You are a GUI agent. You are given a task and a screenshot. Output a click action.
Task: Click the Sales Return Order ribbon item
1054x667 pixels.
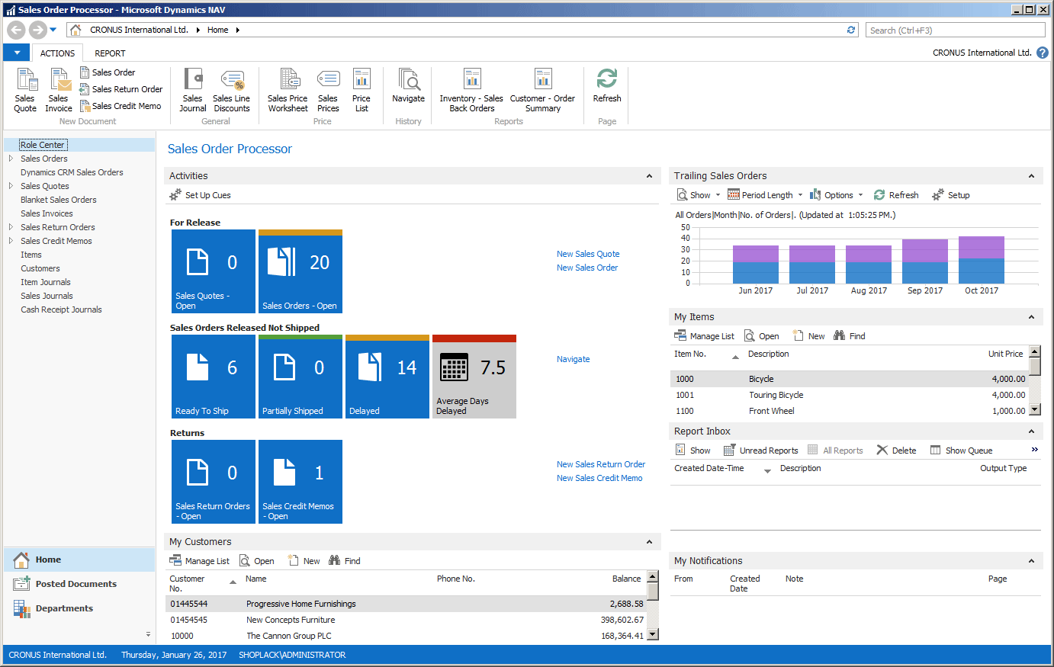click(x=121, y=89)
